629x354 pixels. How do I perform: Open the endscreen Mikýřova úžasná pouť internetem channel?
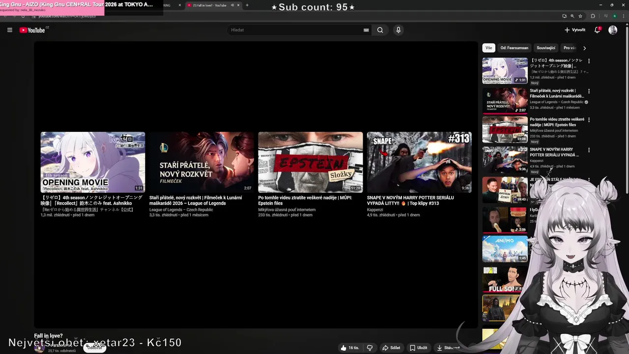tap(287, 210)
